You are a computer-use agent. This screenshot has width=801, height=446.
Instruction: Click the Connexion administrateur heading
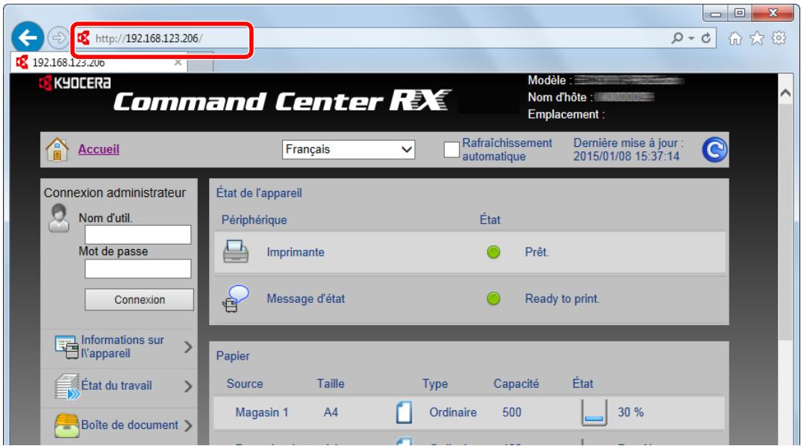coord(114,193)
